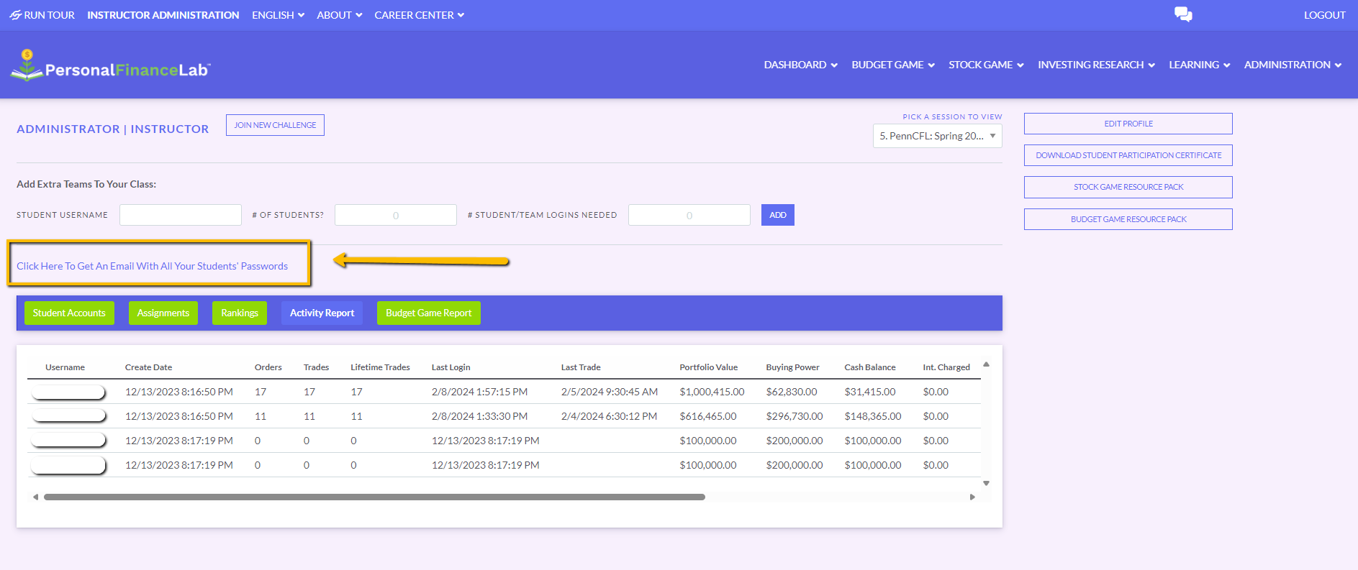The height and width of the screenshot is (570, 1358).
Task: Click last trade 2/5/2024 9:30:45 AM
Action: 610,392
